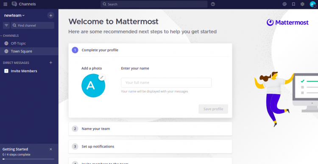Click the Off-Topic globe icon
This screenshot has width=318, height=164.
(x=6, y=43)
